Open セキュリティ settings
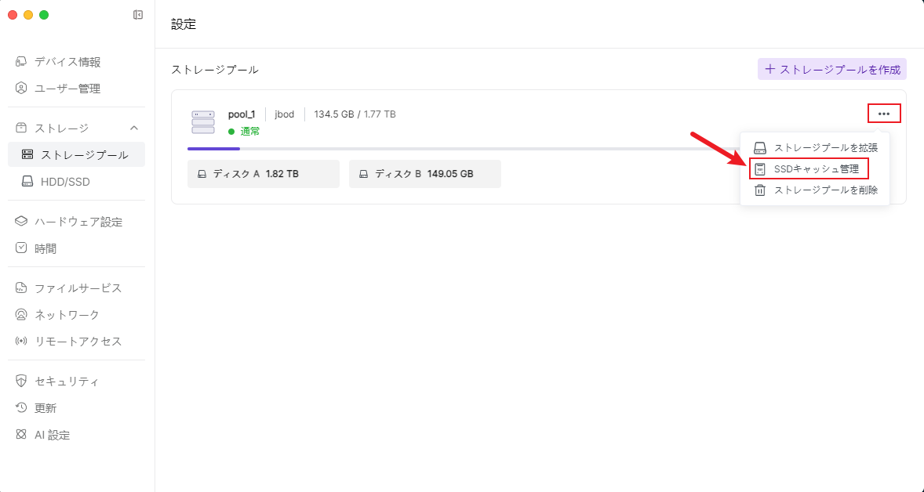 67,382
